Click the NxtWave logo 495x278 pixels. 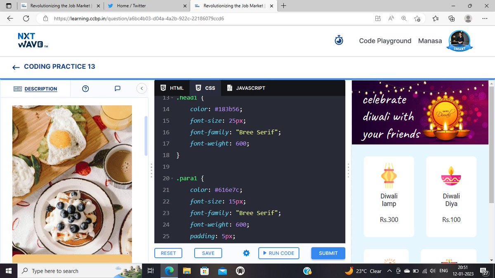tap(33, 40)
